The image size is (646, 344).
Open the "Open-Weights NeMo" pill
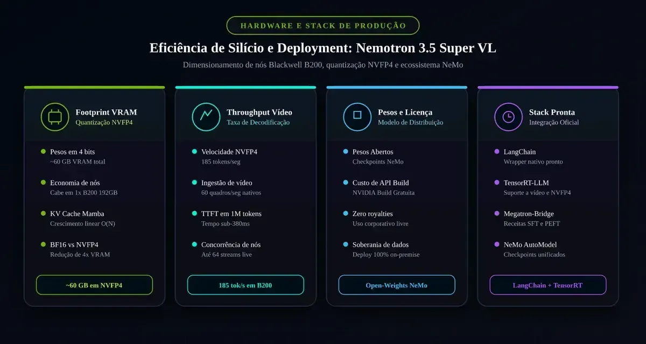point(397,285)
